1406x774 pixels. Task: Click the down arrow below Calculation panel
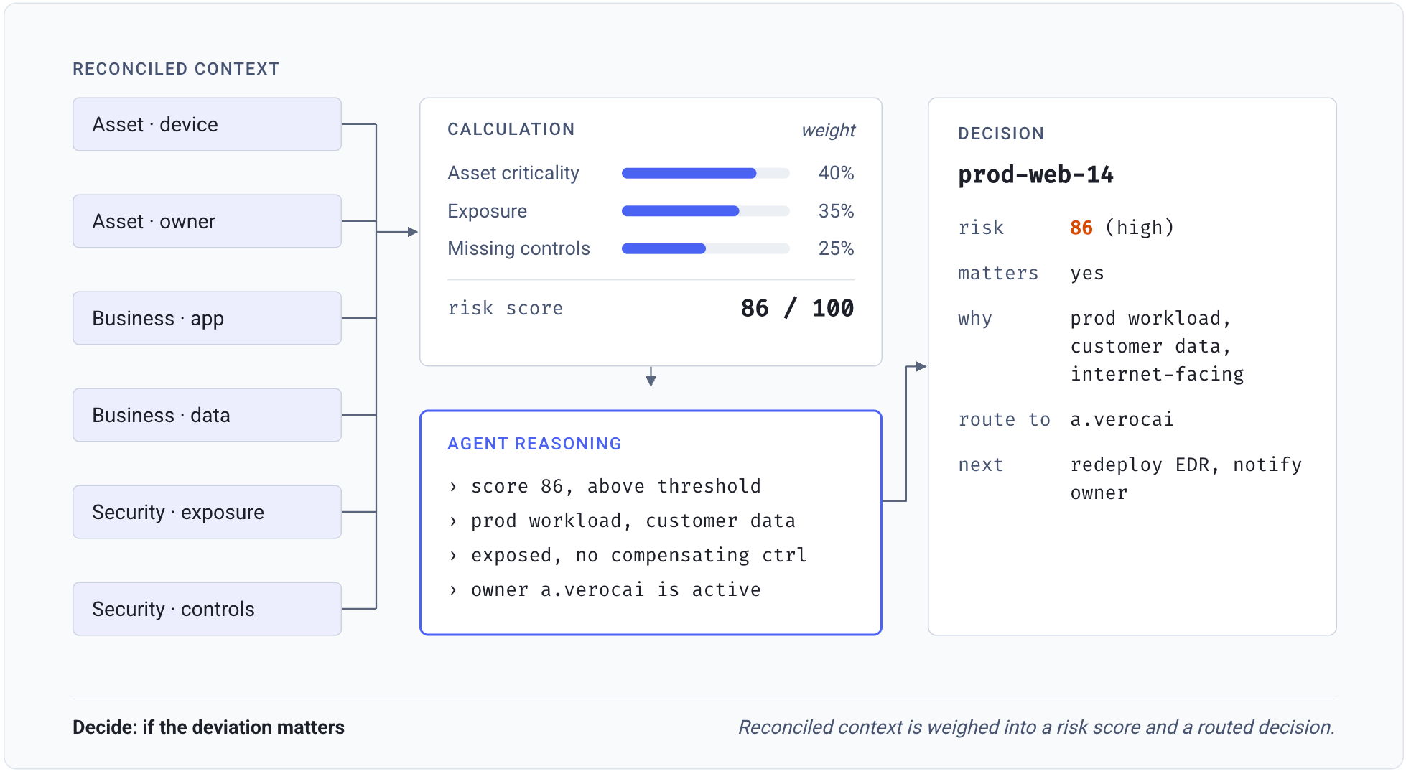[651, 377]
